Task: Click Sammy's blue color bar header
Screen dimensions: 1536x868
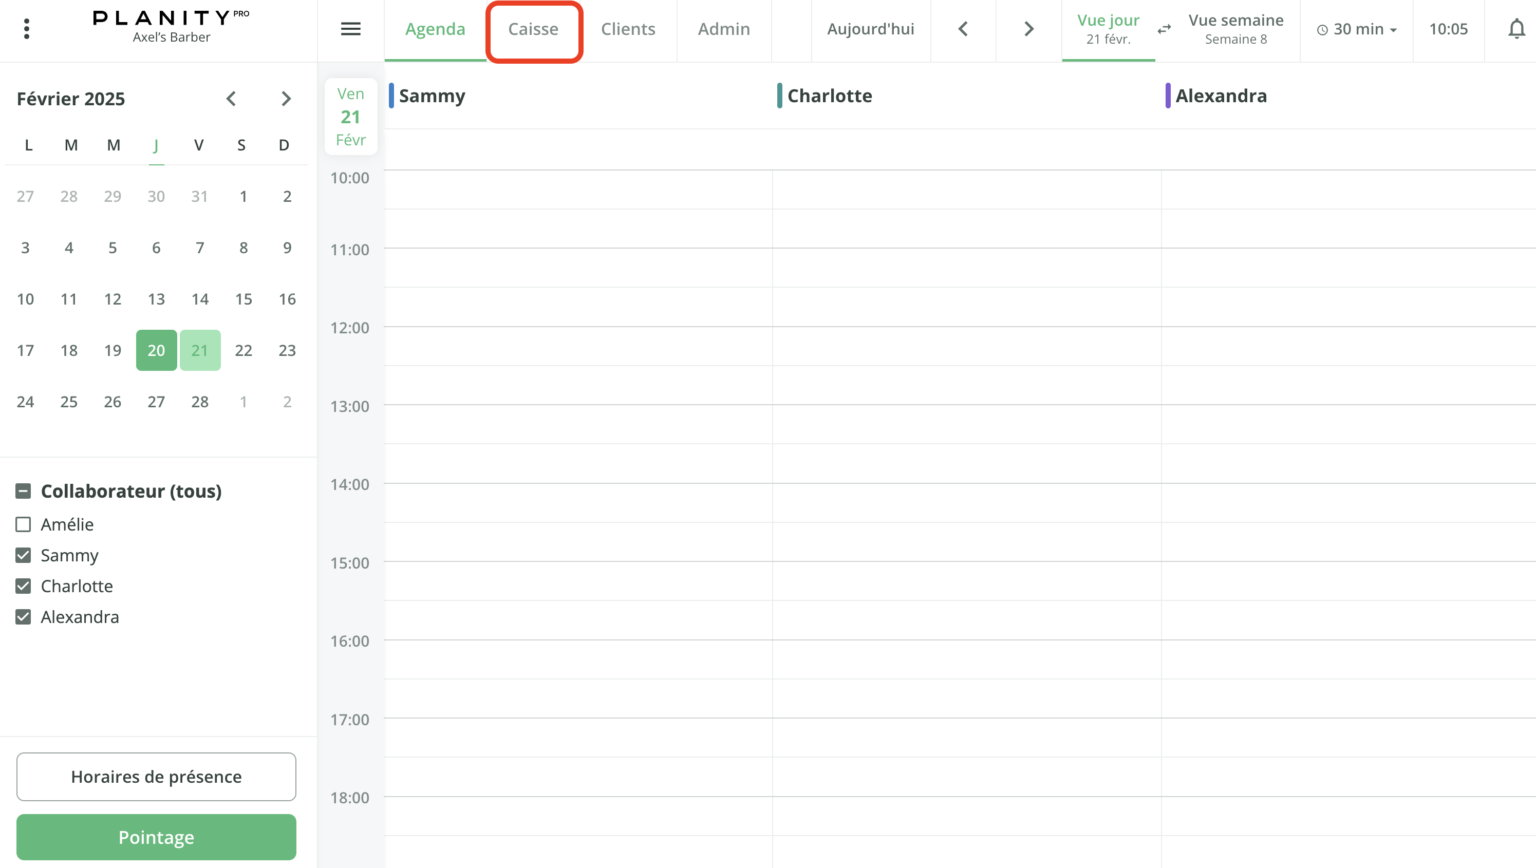Action: tap(391, 96)
